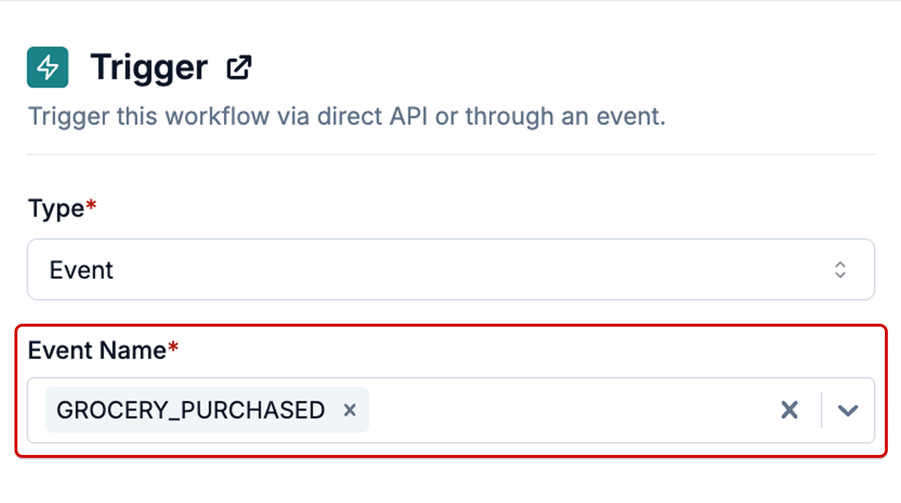The height and width of the screenshot is (503, 901).
Task: Click the up-down arrows in Type selector
Action: pos(840,270)
